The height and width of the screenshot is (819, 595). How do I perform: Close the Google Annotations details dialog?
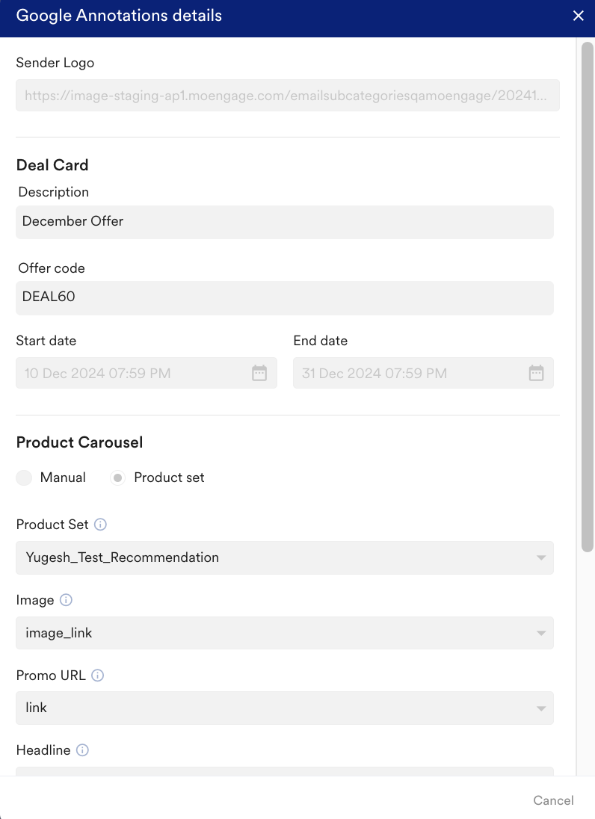point(578,16)
